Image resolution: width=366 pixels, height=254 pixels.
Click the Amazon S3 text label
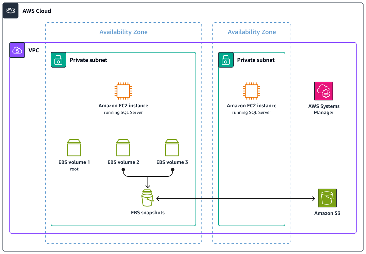tap(327, 213)
